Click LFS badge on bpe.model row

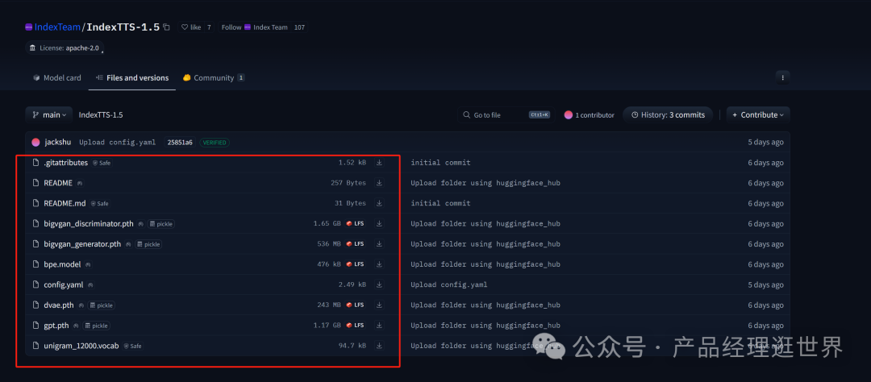pos(355,264)
